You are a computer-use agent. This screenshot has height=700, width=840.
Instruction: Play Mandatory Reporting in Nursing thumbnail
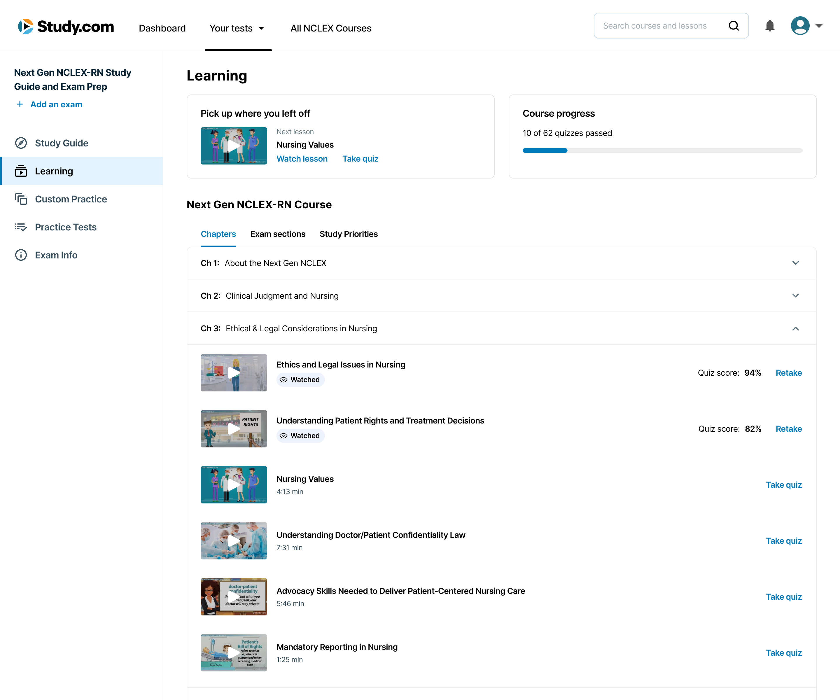[x=234, y=652]
